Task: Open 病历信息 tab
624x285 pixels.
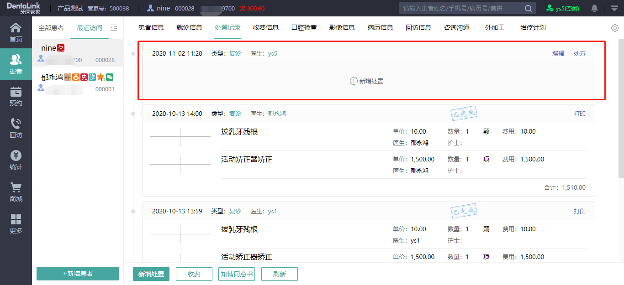Action: pos(380,27)
